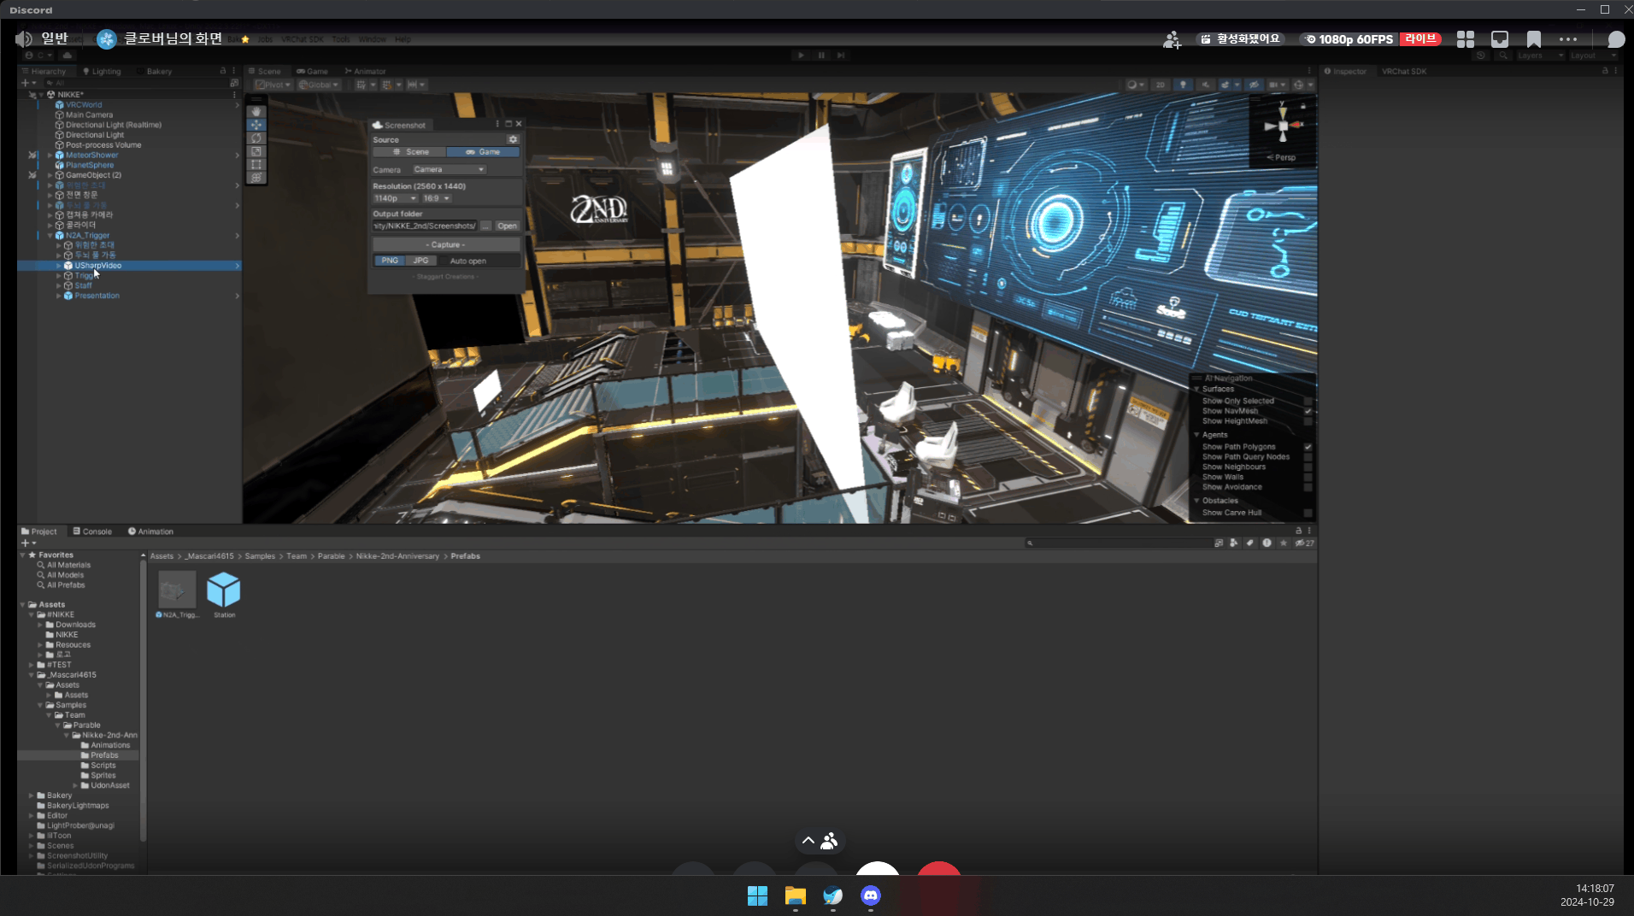Switch to the Lighting tab
The height and width of the screenshot is (916, 1634).
click(102, 72)
